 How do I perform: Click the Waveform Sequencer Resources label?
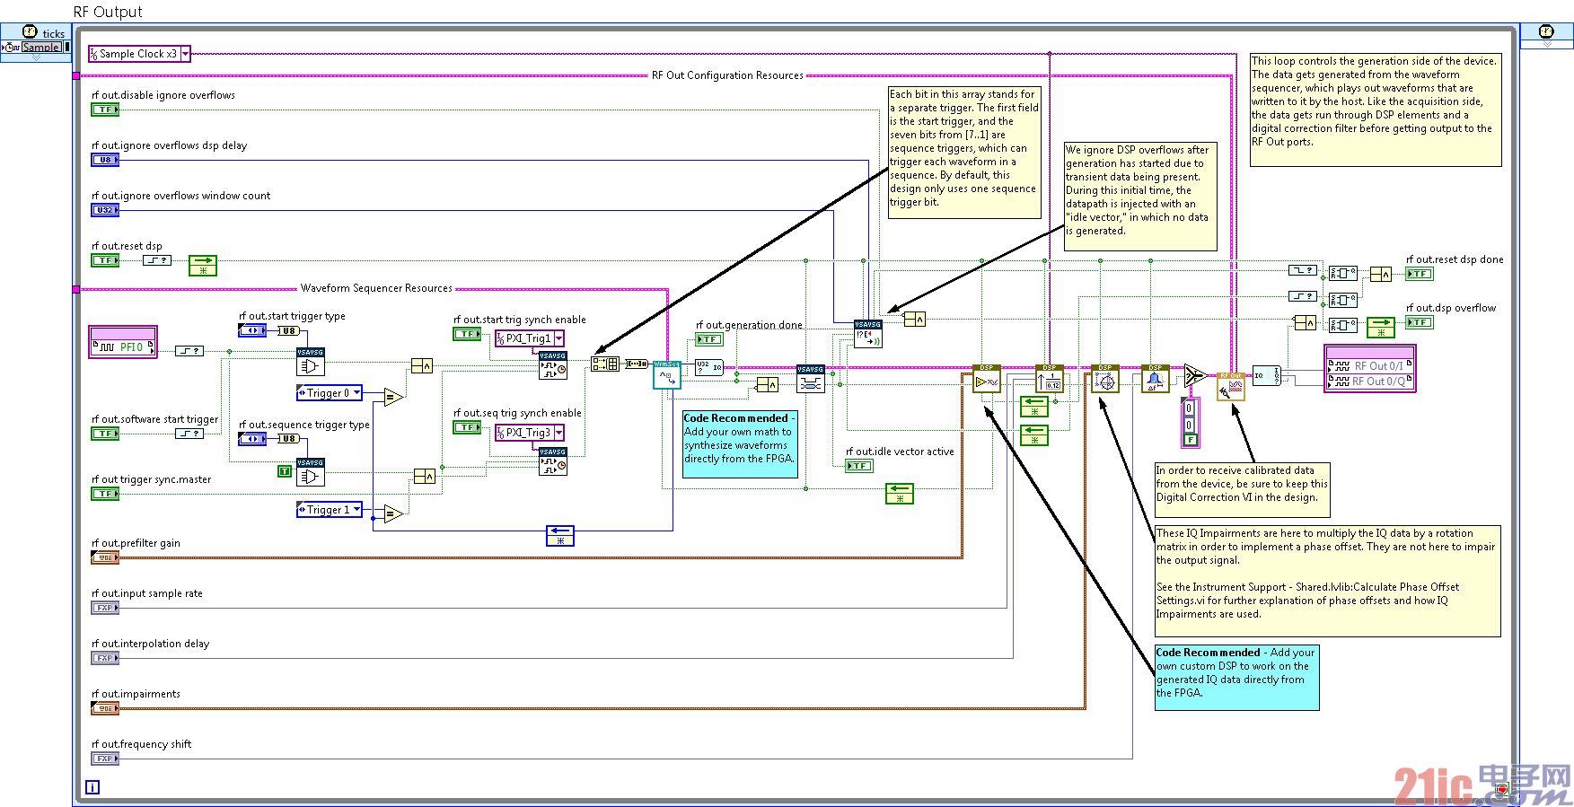[376, 288]
